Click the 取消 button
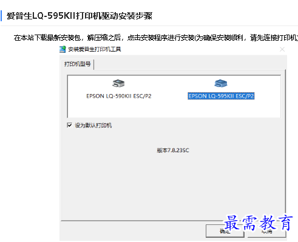Screen dimensions: 298x242 point(266,231)
